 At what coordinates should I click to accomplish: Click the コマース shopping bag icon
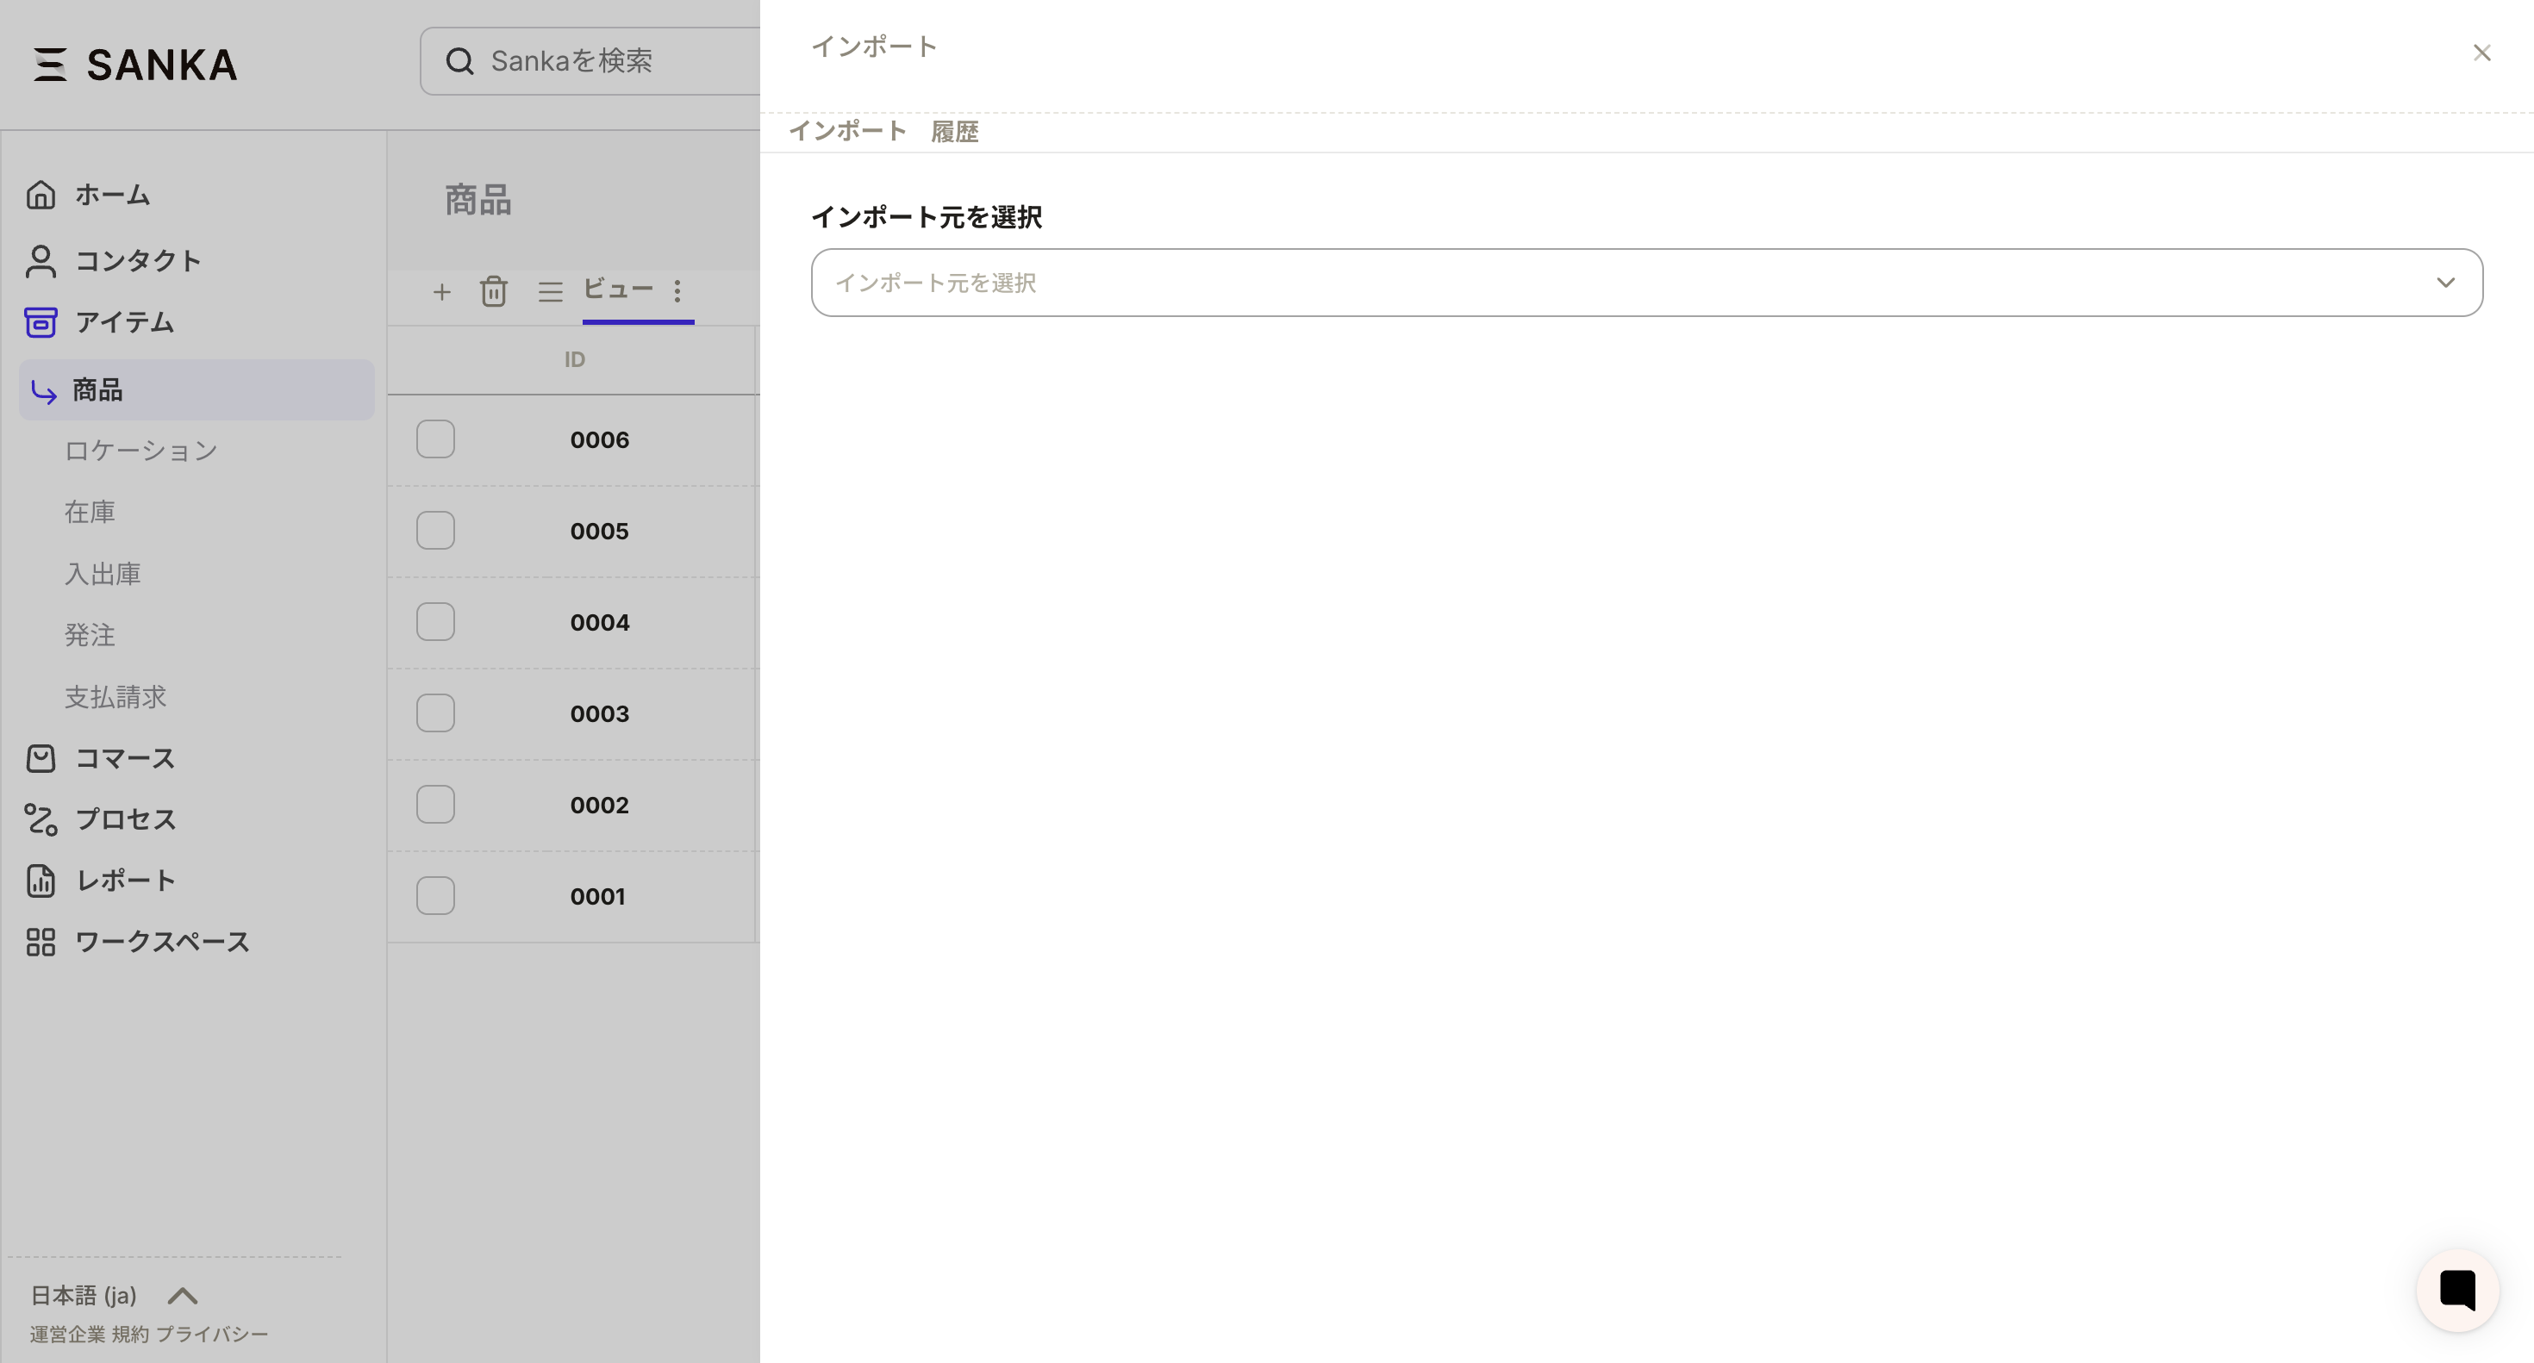click(41, 758)
